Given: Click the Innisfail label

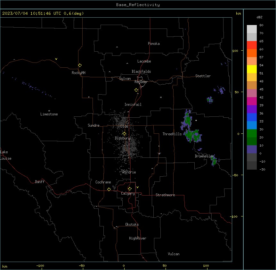Looking at the screenshot, I should click(x=133, y=105).
